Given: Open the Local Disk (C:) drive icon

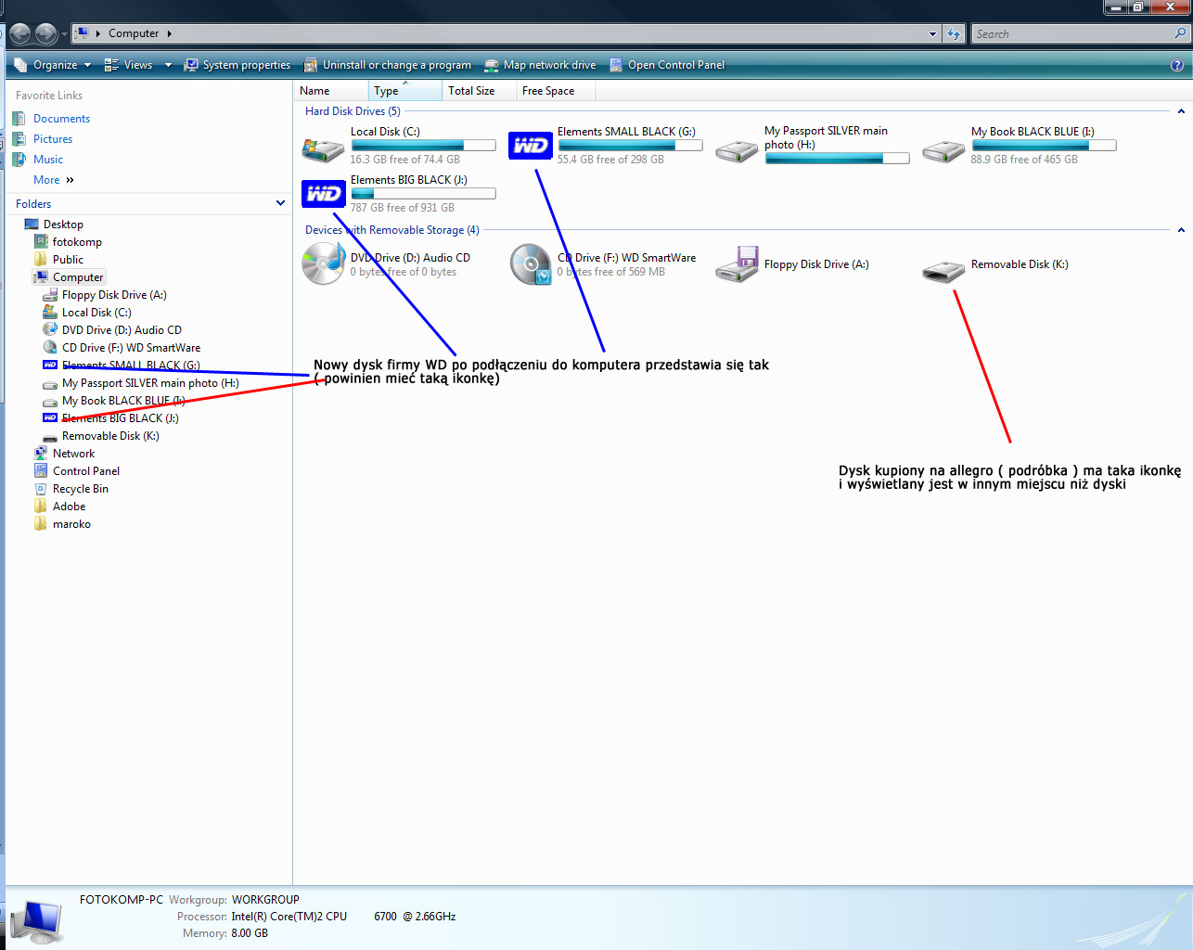Looking at the screenshot, I should pyautogui.click(x=323, y=148).
